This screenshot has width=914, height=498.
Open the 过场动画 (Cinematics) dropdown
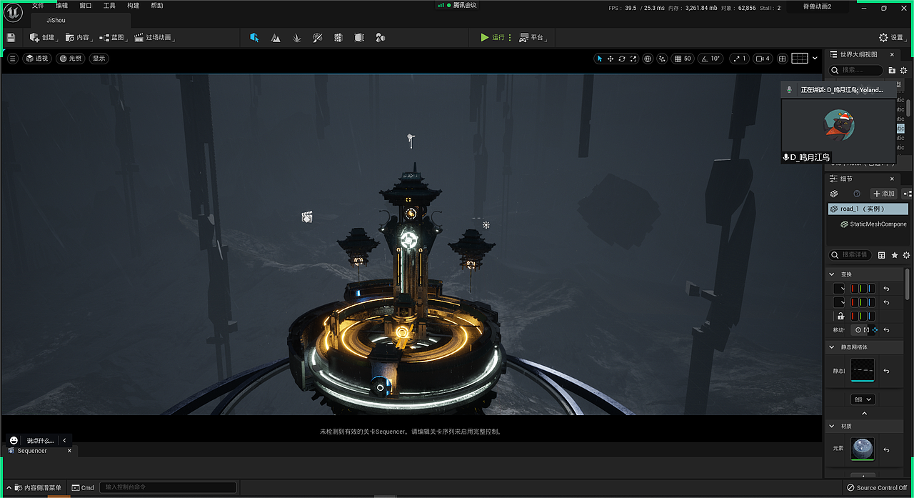pos(154,37)
